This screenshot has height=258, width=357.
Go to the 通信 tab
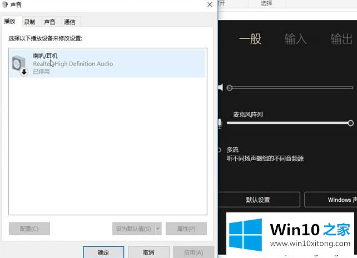[x=70, y=22]
